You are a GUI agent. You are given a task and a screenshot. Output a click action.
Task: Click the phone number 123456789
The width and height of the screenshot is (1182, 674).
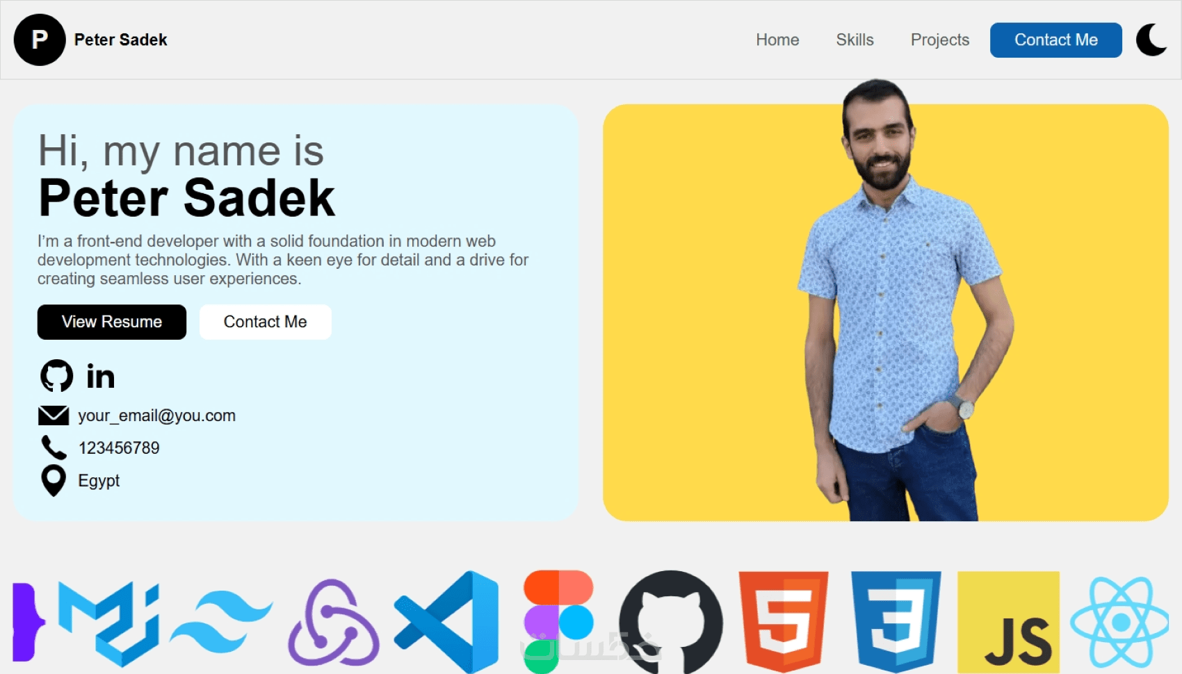(119, 448)
